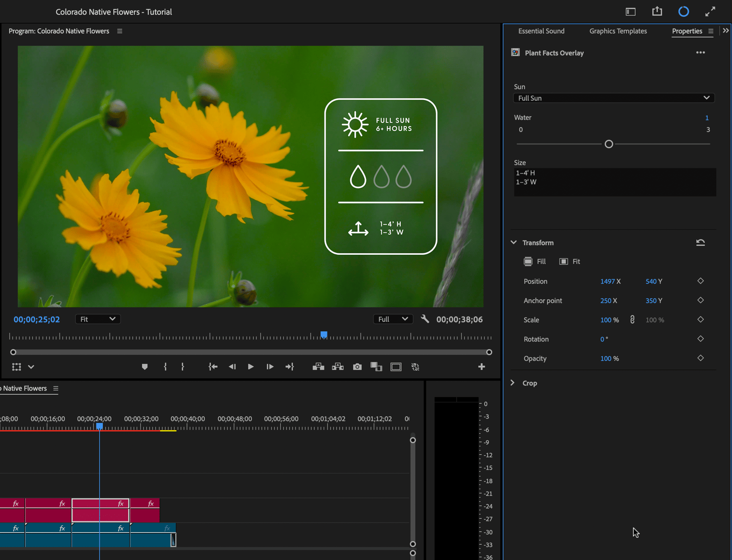Toggle full screen expand icon
Screen dimensions: 732x560
(x=710, y=11)
